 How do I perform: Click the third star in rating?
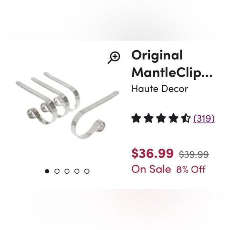pyautogui.click(x=161, y=118)
